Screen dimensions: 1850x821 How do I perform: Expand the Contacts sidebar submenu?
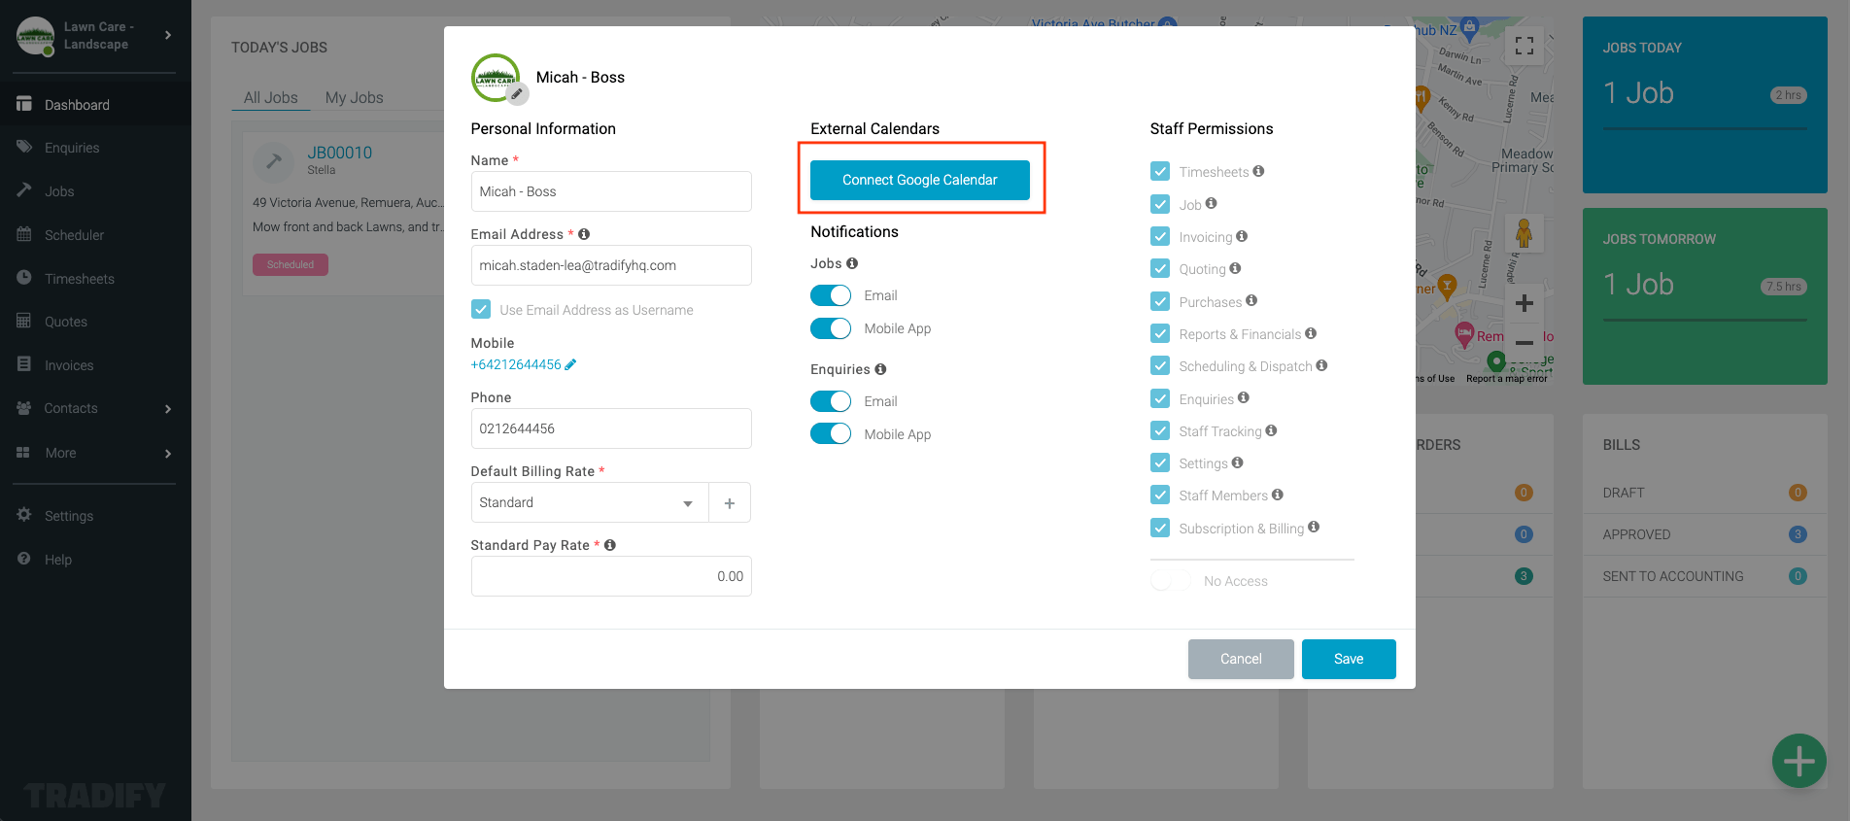(168, 409)
